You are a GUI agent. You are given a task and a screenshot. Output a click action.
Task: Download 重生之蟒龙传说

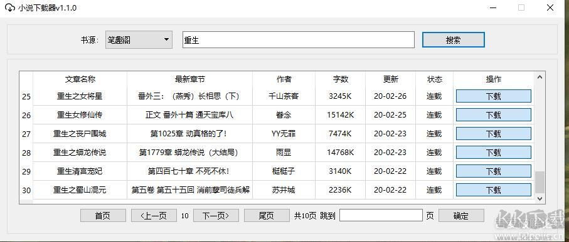point(494,153)
